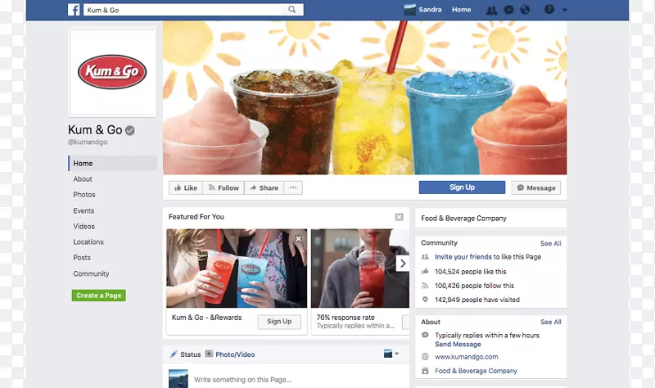Viewport: 655px width, 388px height.
Task: Open the Posts tab
Action: pyautogui.click(x=82, y=257)
